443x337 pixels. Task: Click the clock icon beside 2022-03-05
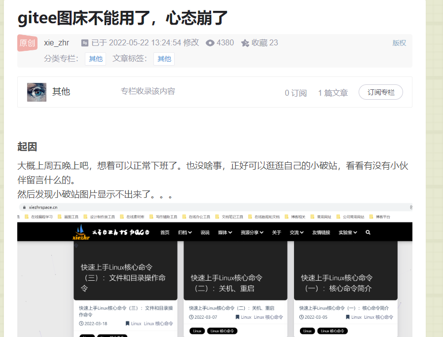tap(301, 317)
